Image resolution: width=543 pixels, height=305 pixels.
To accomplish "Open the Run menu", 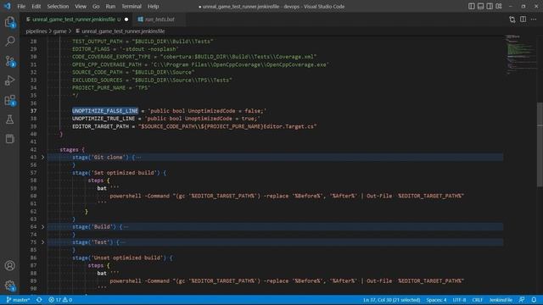I will (110, 6).
